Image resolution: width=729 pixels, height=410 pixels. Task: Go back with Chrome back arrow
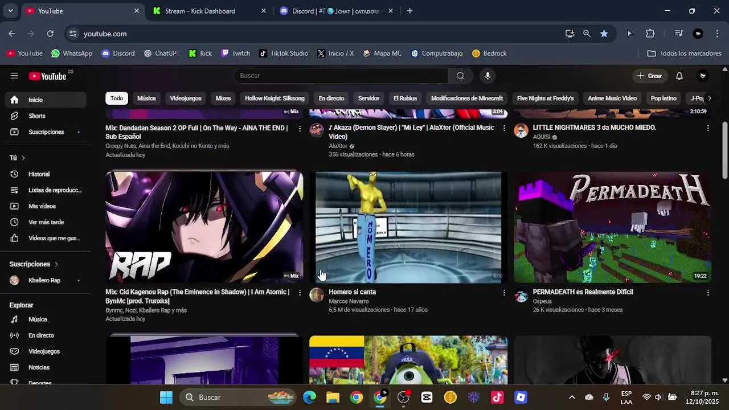[12, 34]
